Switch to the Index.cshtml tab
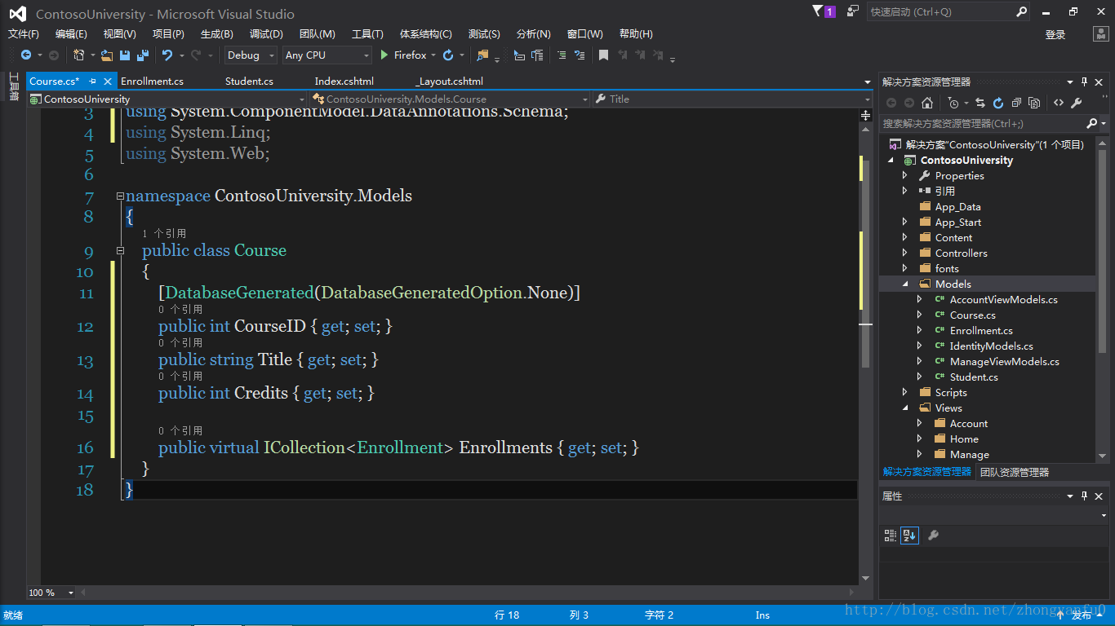The height and width of the screenshot is (626, 1115). pos(344,81)
